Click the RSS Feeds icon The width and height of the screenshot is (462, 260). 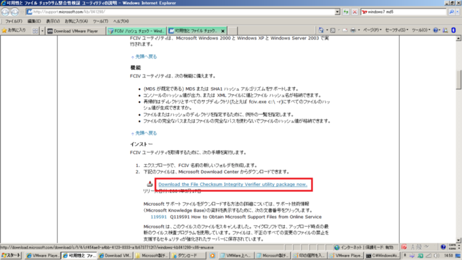(333, 31)
